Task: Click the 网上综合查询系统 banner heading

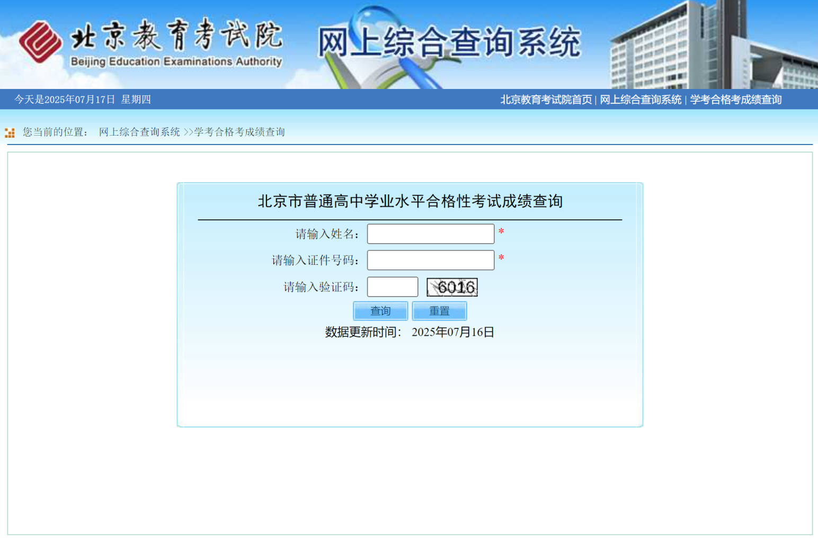Action: click(449, 42)
